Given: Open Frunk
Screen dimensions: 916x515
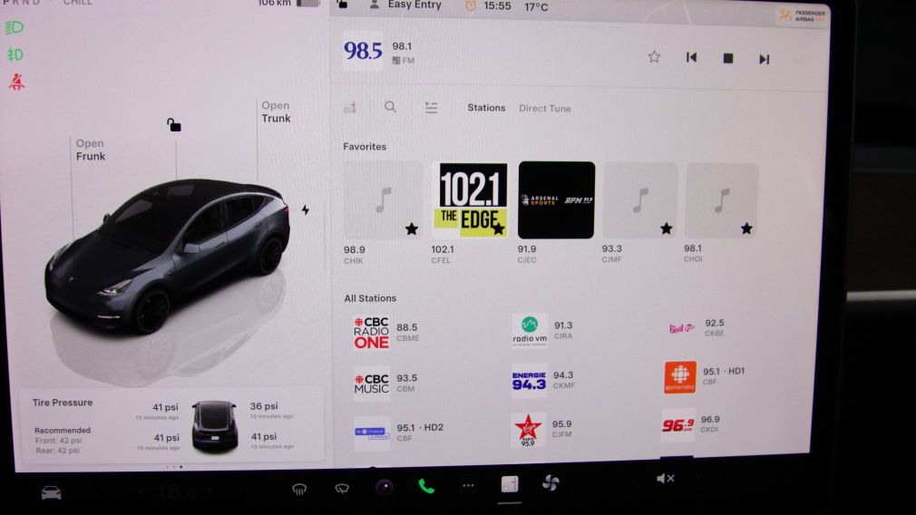Looking at the screenshot, I should coord(91,150).
